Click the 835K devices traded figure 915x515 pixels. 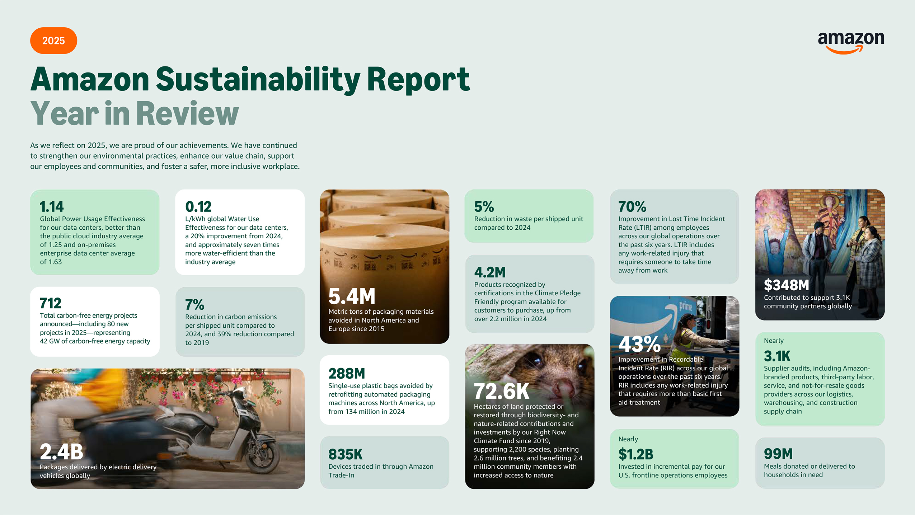(346, 454)
